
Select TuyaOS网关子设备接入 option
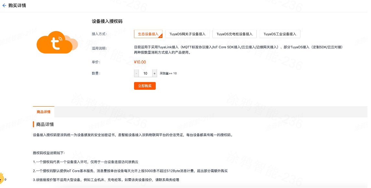(187, 34)
